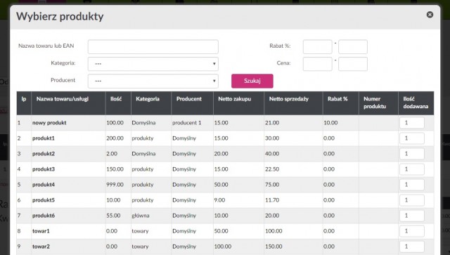Edit the quantity field for produkt6

pos(412,216)
